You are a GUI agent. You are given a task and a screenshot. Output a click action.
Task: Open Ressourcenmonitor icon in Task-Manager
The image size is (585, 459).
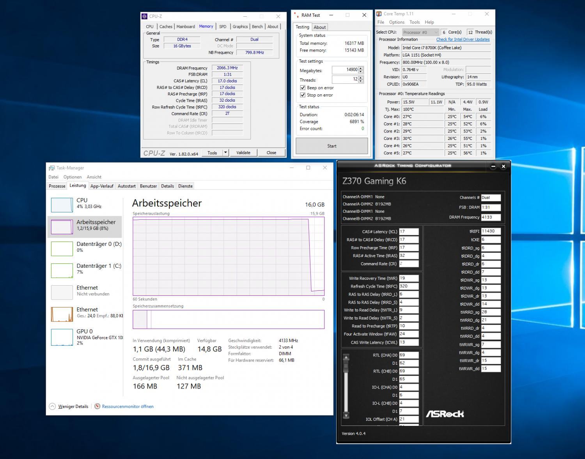pos(97,406)
